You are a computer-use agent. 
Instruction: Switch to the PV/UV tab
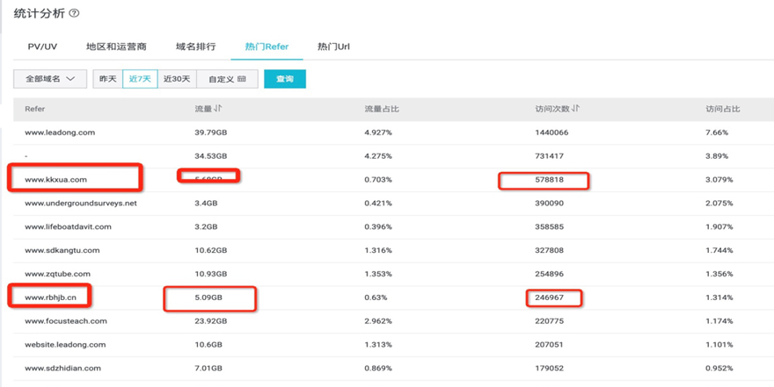(x=42, y=47)
